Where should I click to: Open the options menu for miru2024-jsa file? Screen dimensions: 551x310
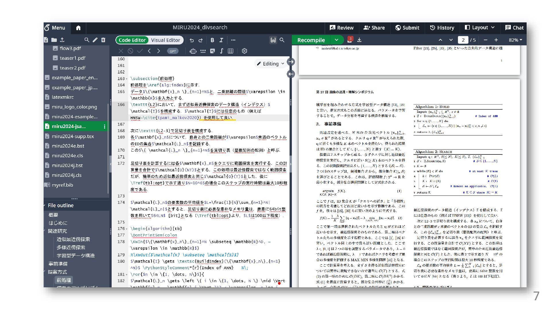pyautogui.click(x=104, y=127)
